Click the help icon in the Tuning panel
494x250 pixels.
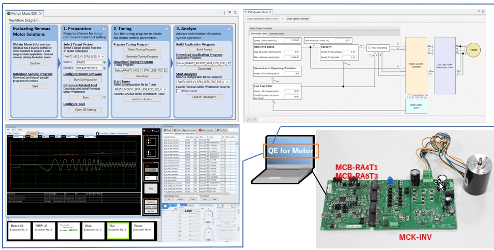tap(166, 29)
